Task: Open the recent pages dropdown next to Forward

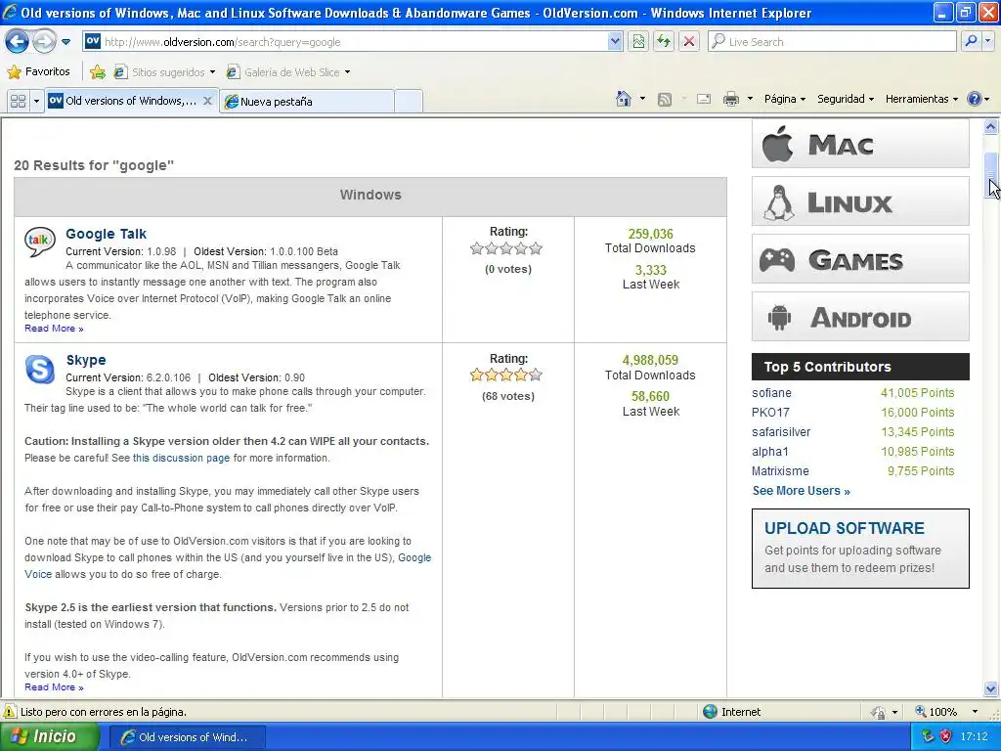Action: 65,42
